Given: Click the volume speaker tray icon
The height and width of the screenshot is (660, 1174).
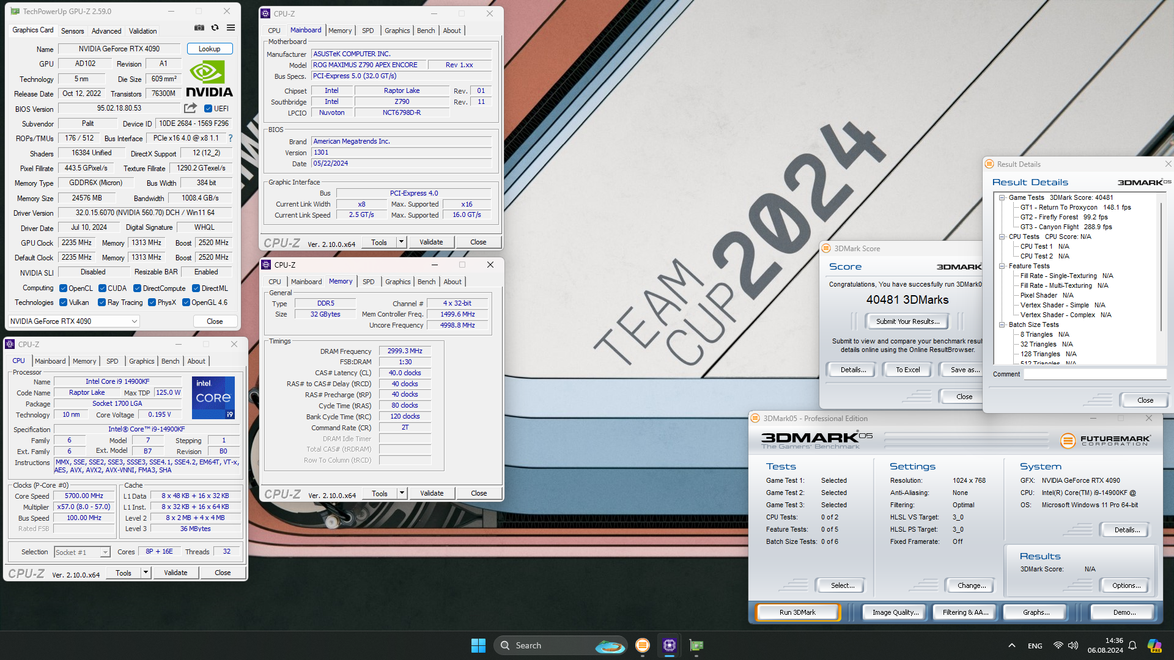Looking at the screenshot, I should tap(1073, 645).
